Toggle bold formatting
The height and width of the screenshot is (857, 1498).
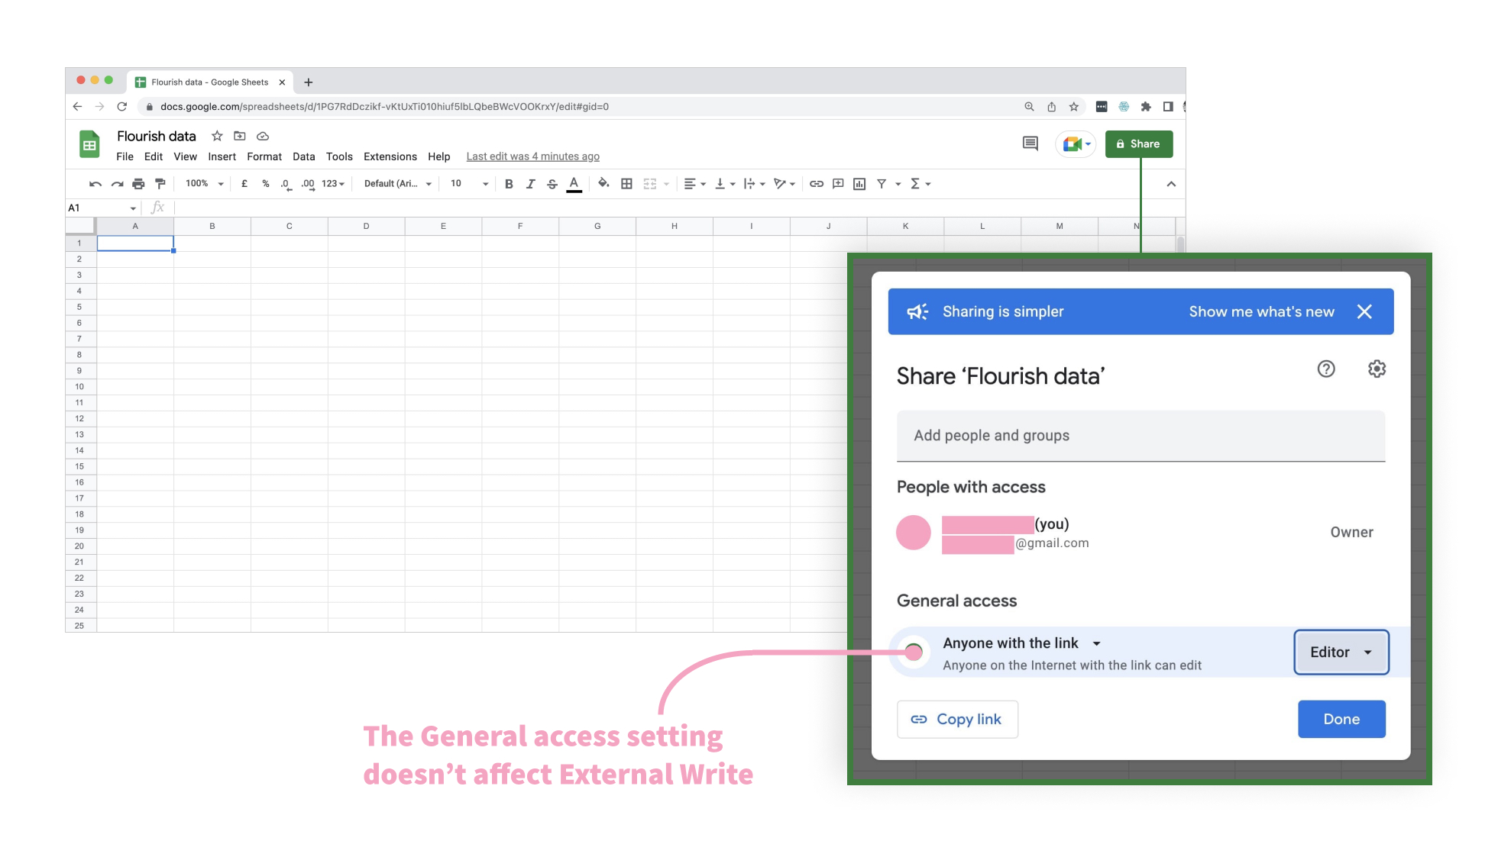[x=509, y=184]
